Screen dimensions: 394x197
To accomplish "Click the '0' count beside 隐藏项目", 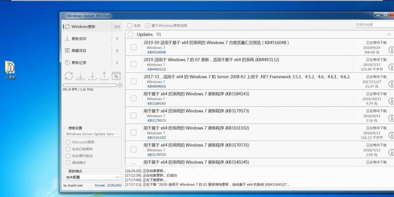I will click(x=117, y=51).
